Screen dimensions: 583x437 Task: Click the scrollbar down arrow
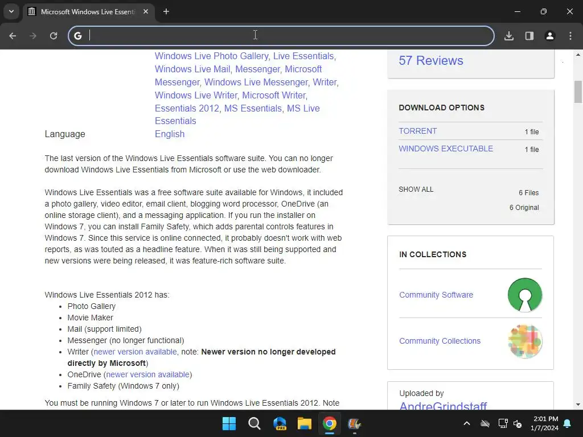[578, 405]
